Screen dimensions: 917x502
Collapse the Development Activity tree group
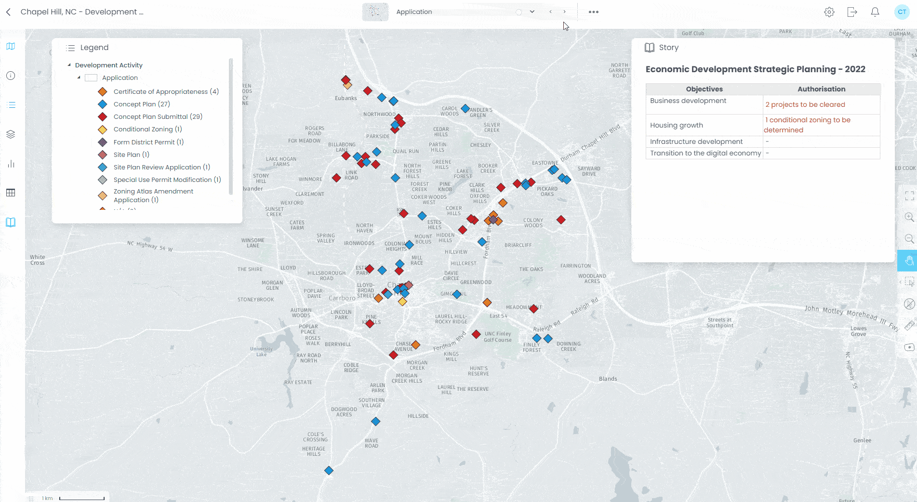click(x=69, y=65)
